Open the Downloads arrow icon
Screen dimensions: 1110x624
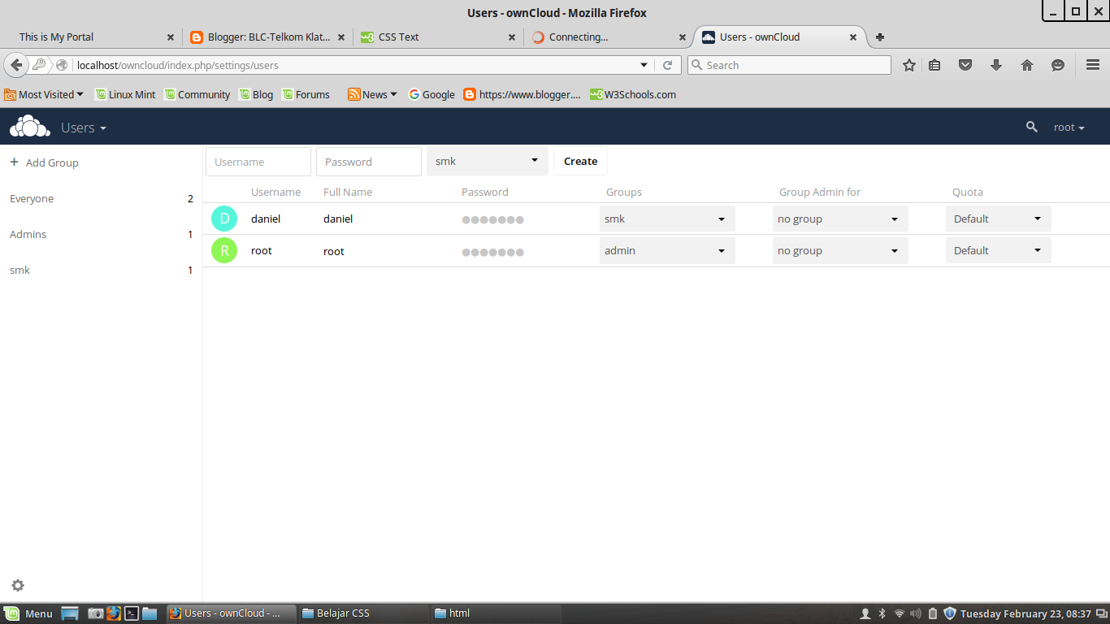[996, 64]
